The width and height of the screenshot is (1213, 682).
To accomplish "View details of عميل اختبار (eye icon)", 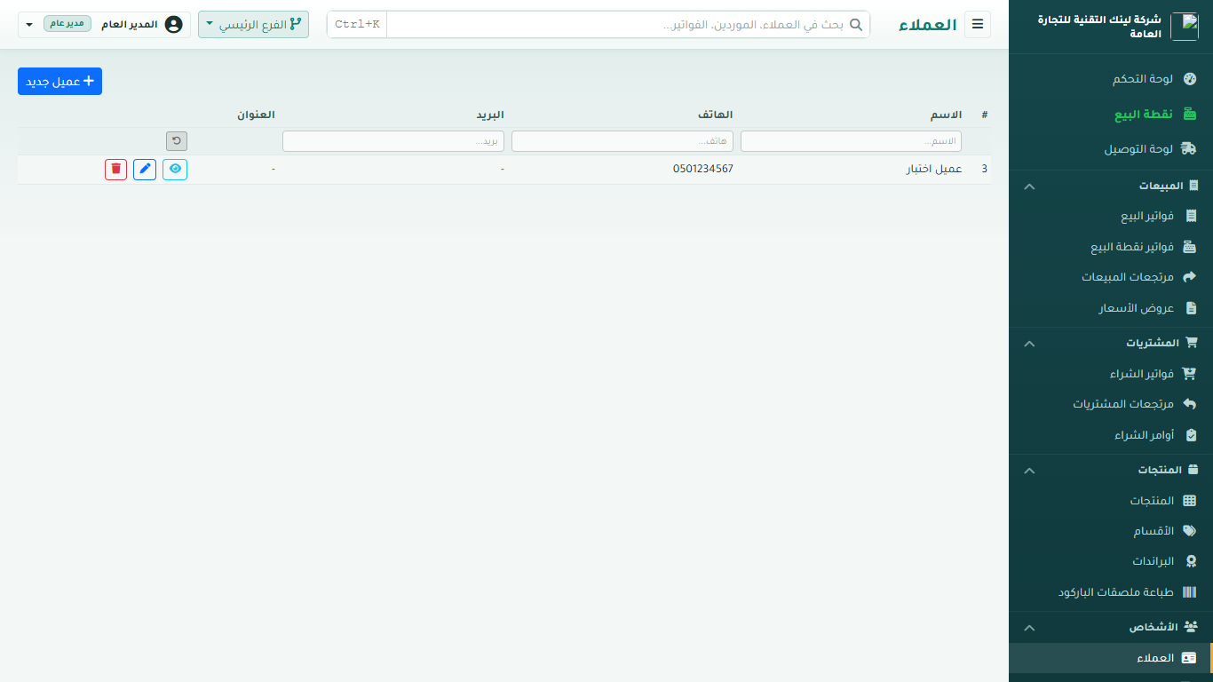I will click(x=175, y=170).
